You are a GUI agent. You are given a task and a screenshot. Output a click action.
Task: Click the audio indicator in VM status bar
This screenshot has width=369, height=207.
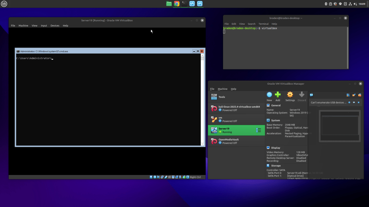tap(159, 177)
